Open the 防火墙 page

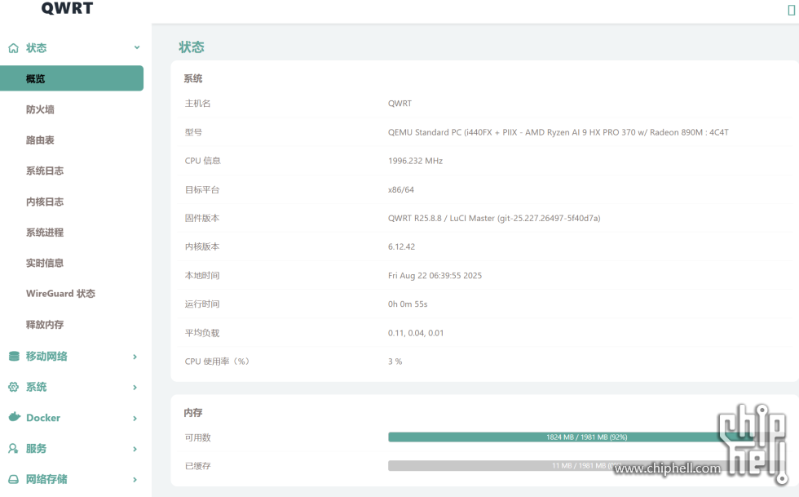coord(40,109)
